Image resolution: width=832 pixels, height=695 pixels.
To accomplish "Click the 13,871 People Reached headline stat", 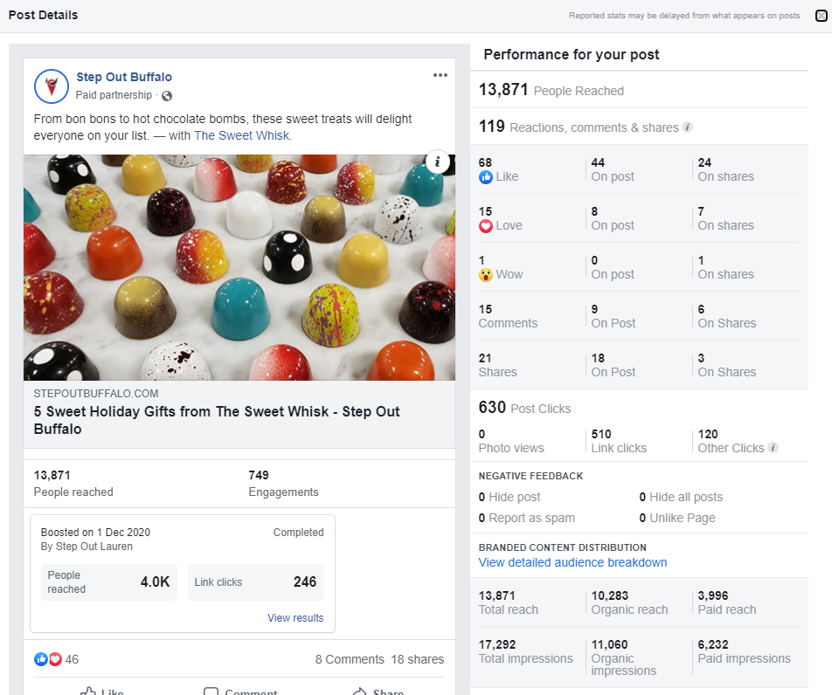I will pyautogui.click(x=551, y=90).
